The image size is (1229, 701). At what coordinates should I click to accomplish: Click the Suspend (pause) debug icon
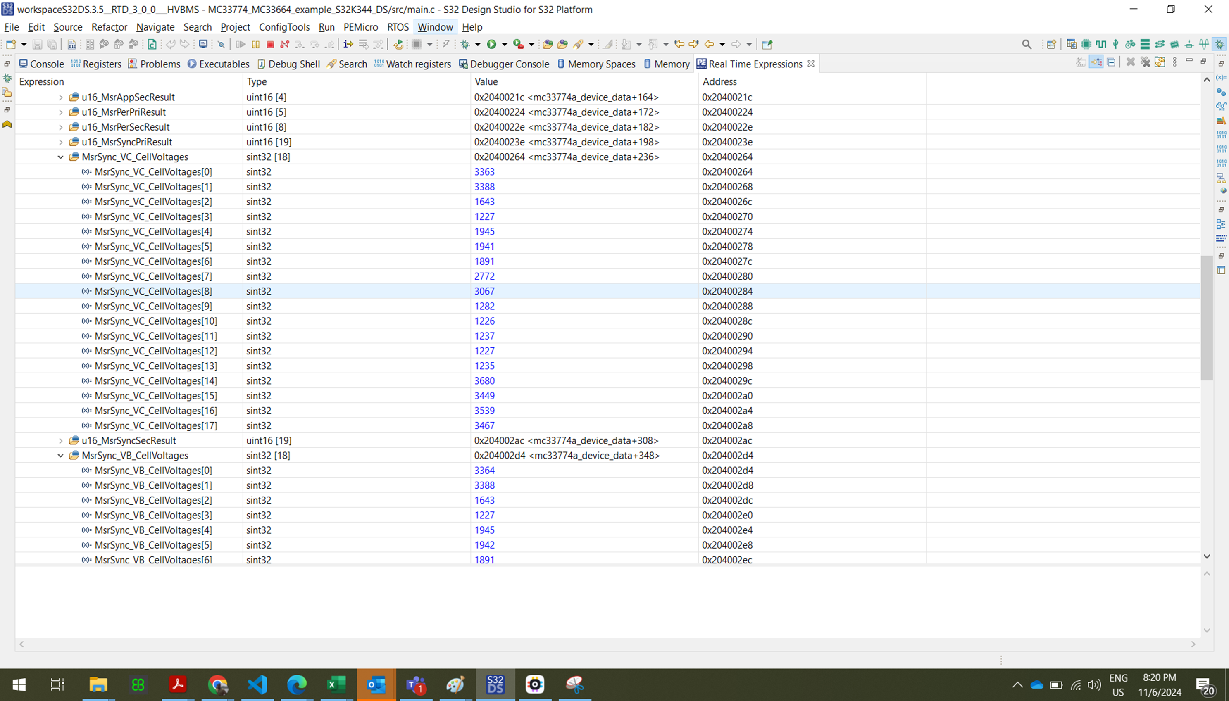coord(256,44)
